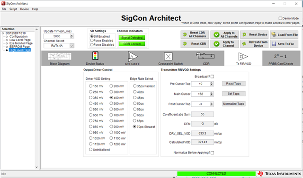Enable the Demo Mode checkbox
This screenshot has width=303, height=178.
point(280,18)
